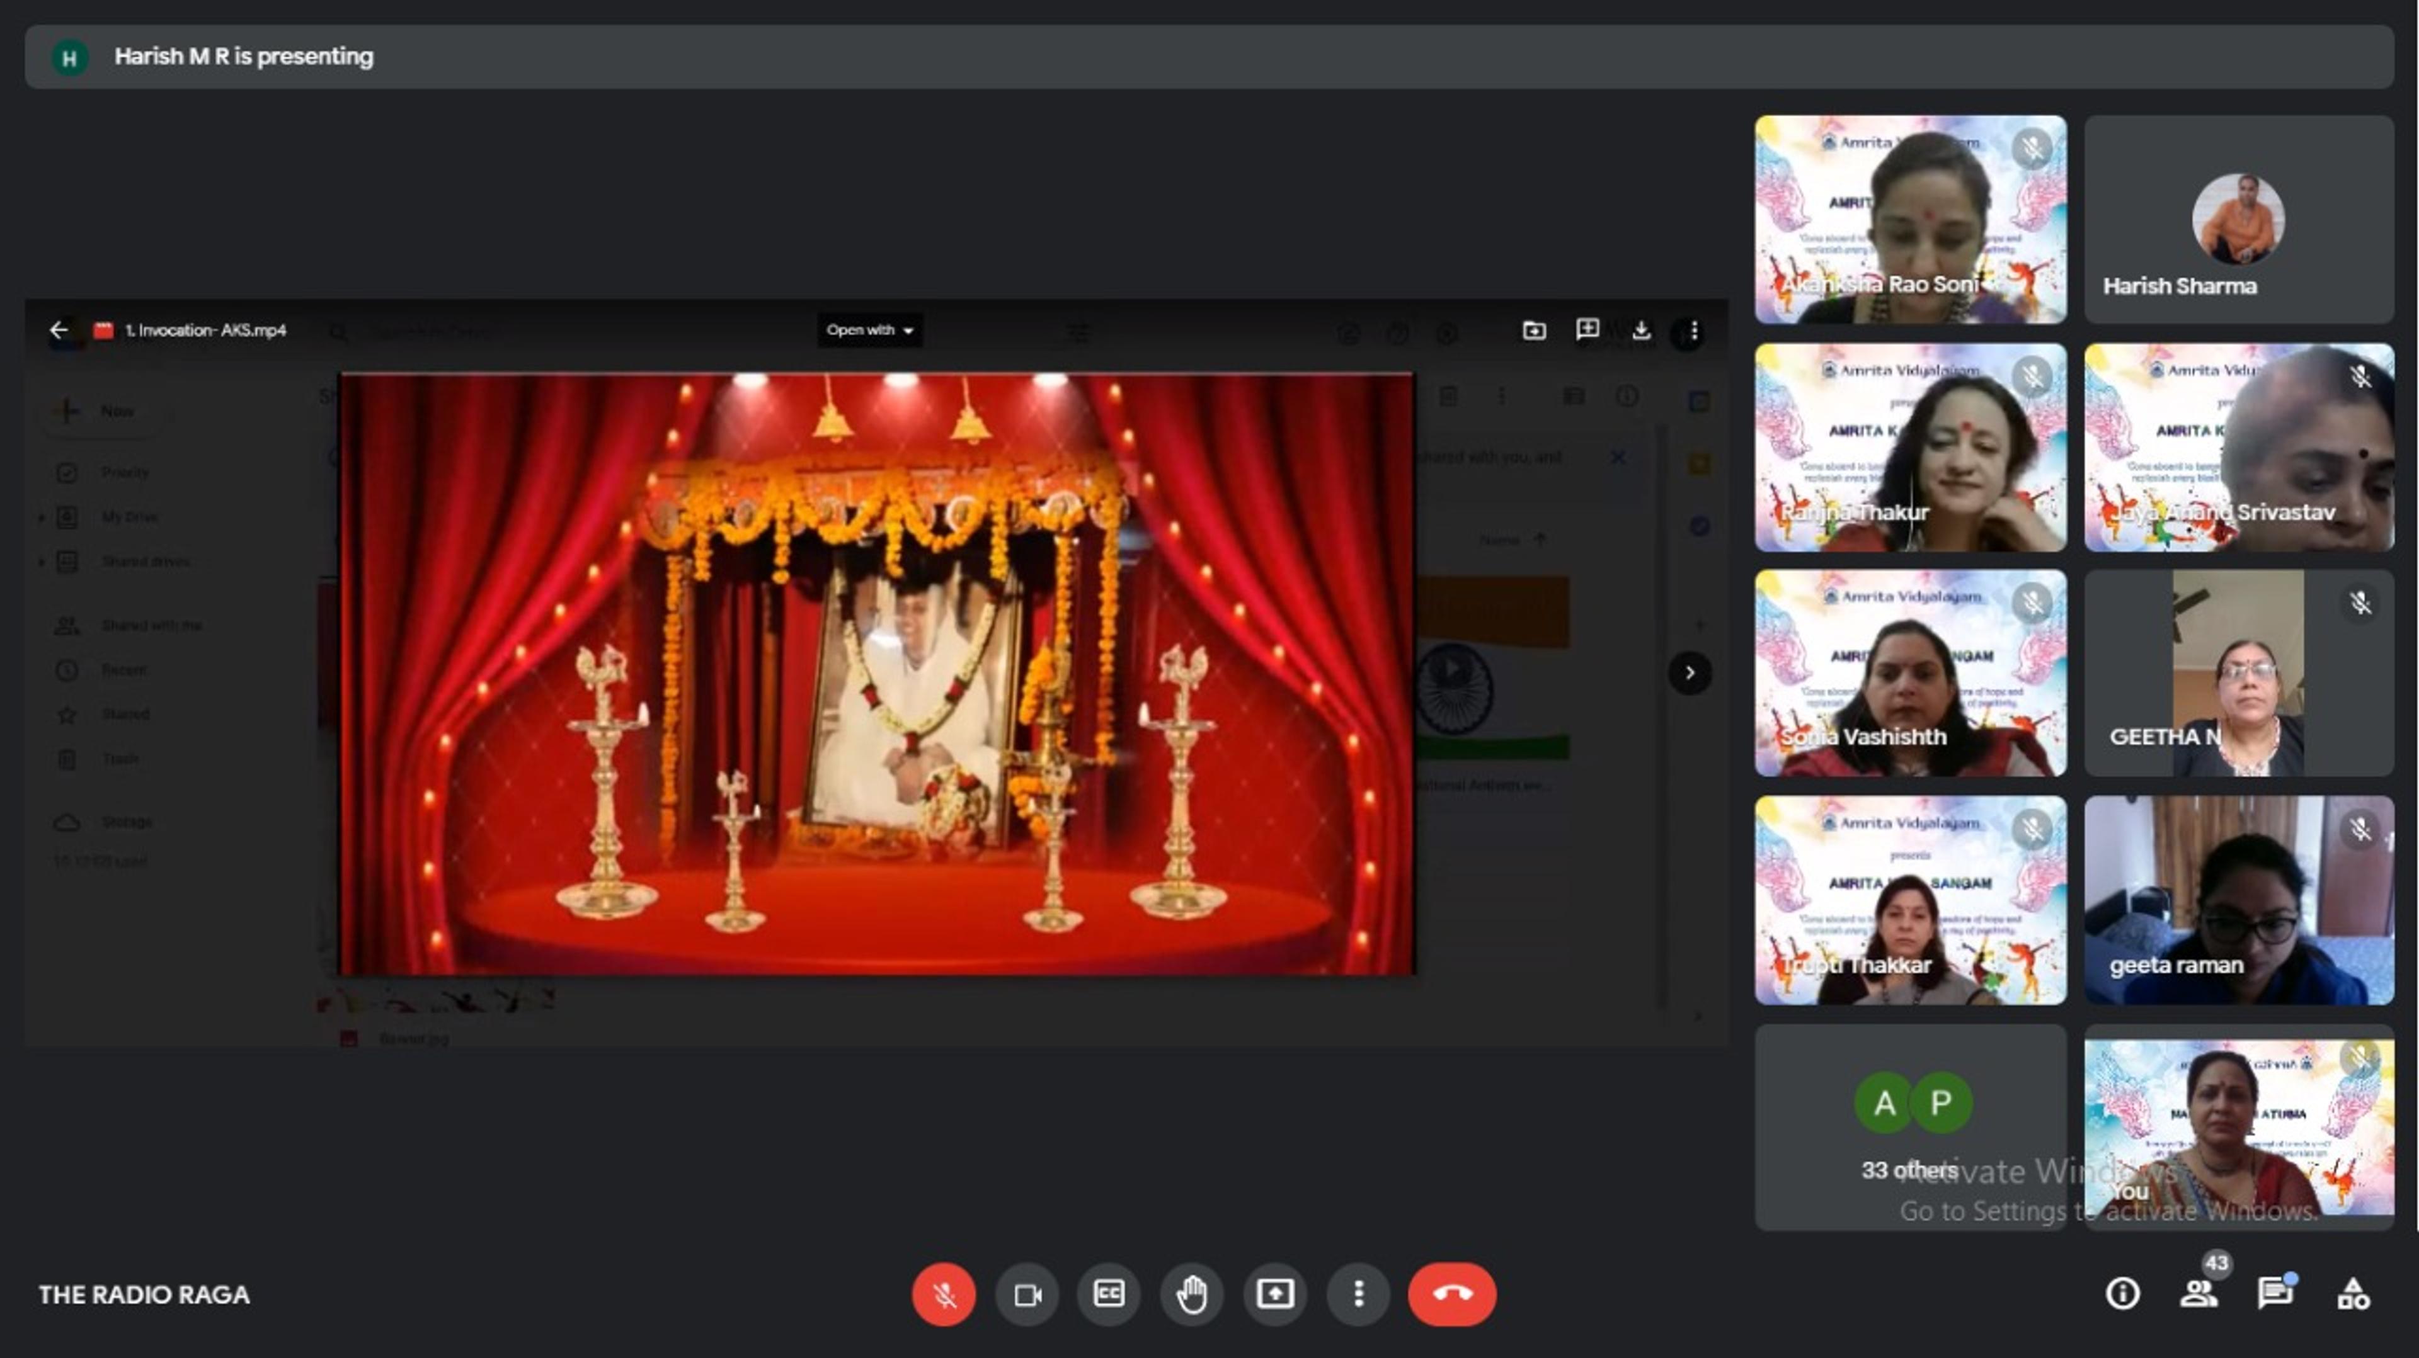Click the meeting name 'THE RADIO RAGA'

click(x=144, y=1294)
